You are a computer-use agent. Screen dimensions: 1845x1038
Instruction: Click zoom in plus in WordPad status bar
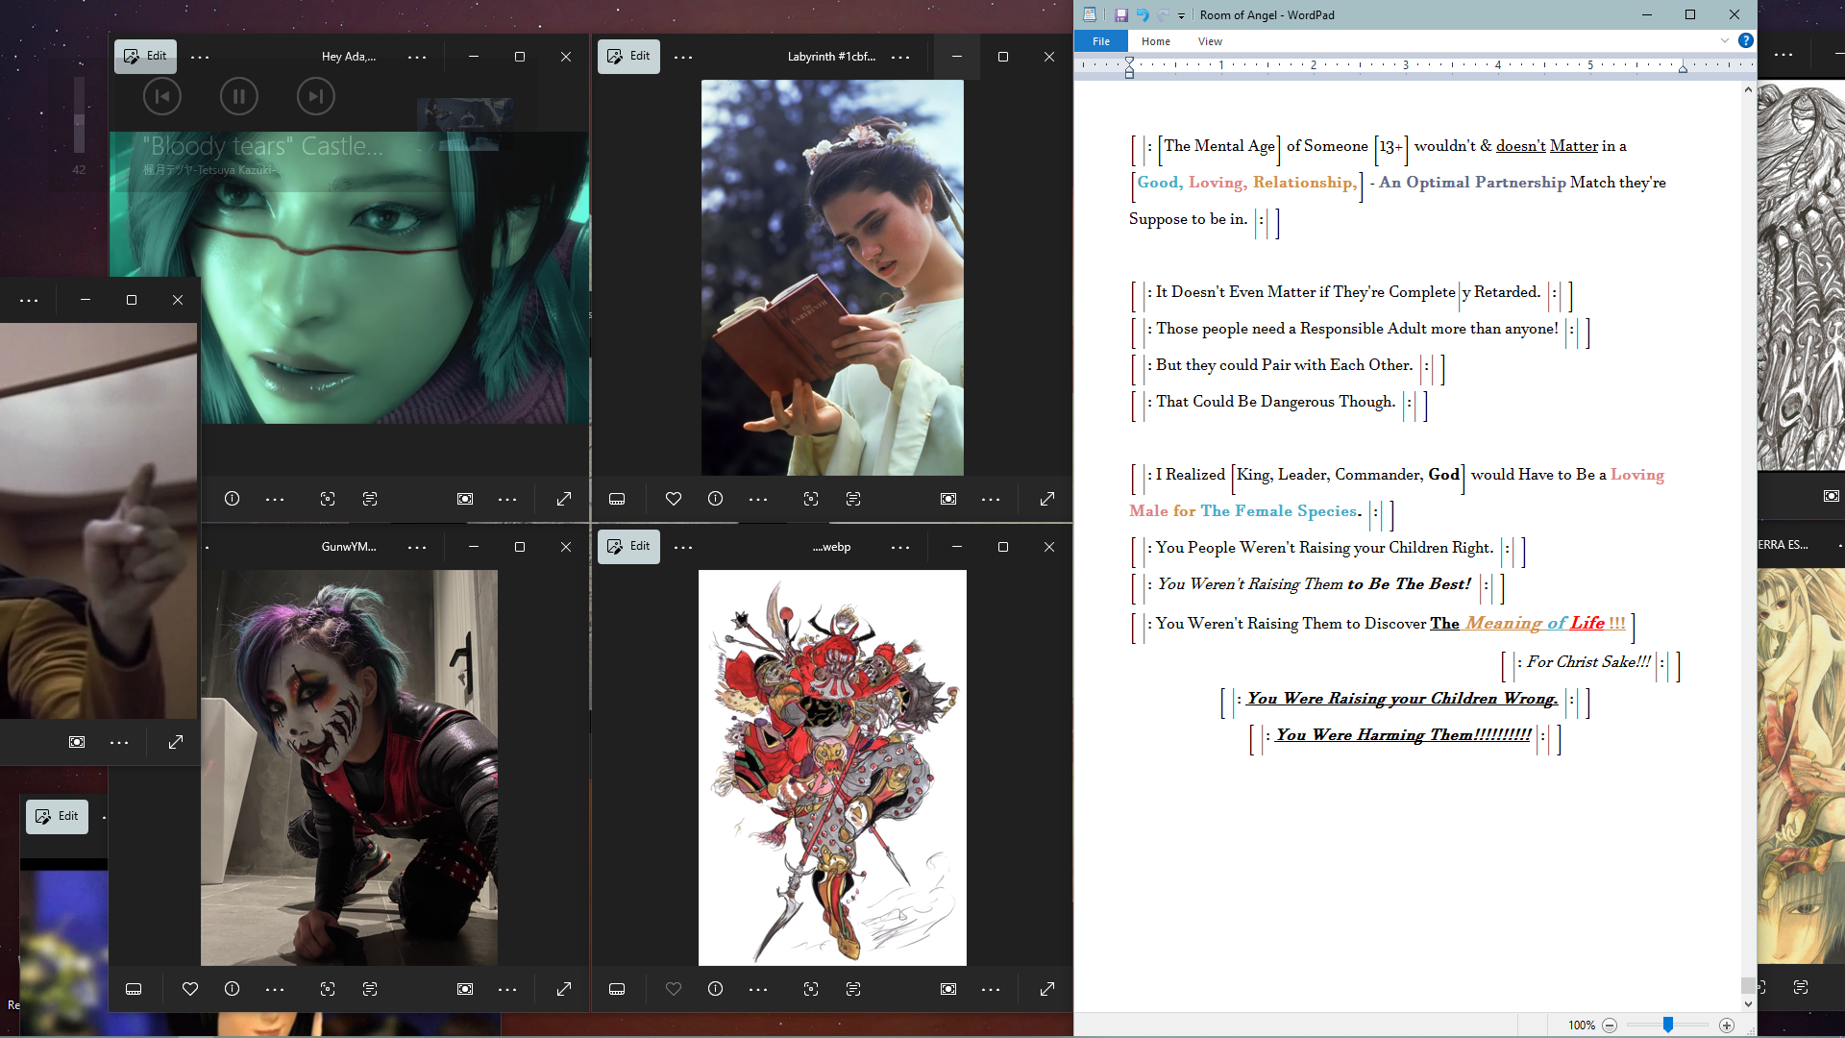pyautogui.click(x=1727, y=1026)
